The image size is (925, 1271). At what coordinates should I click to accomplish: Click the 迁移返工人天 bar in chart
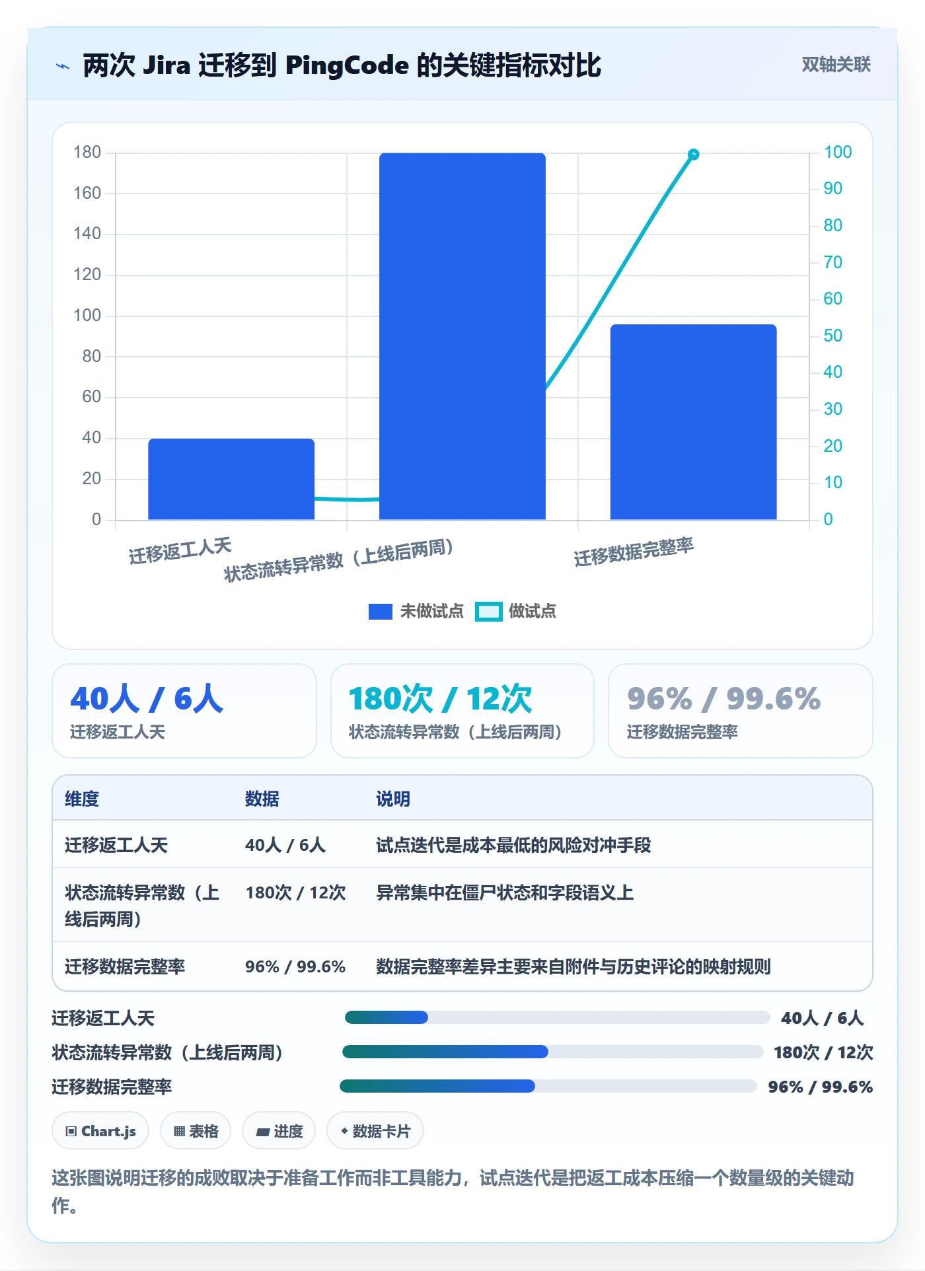[x=231, y=479]
